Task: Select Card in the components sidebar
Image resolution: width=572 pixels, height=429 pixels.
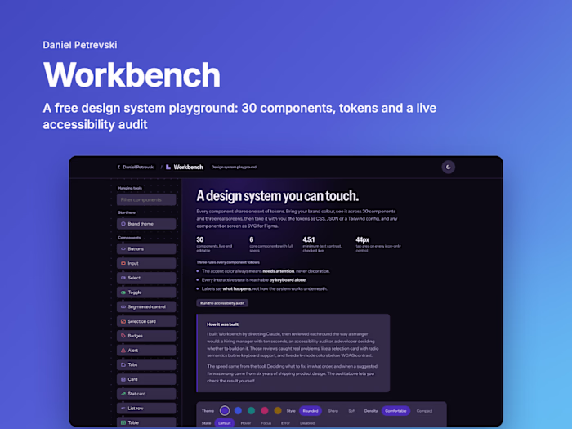Action: click(x=146, y=379)
